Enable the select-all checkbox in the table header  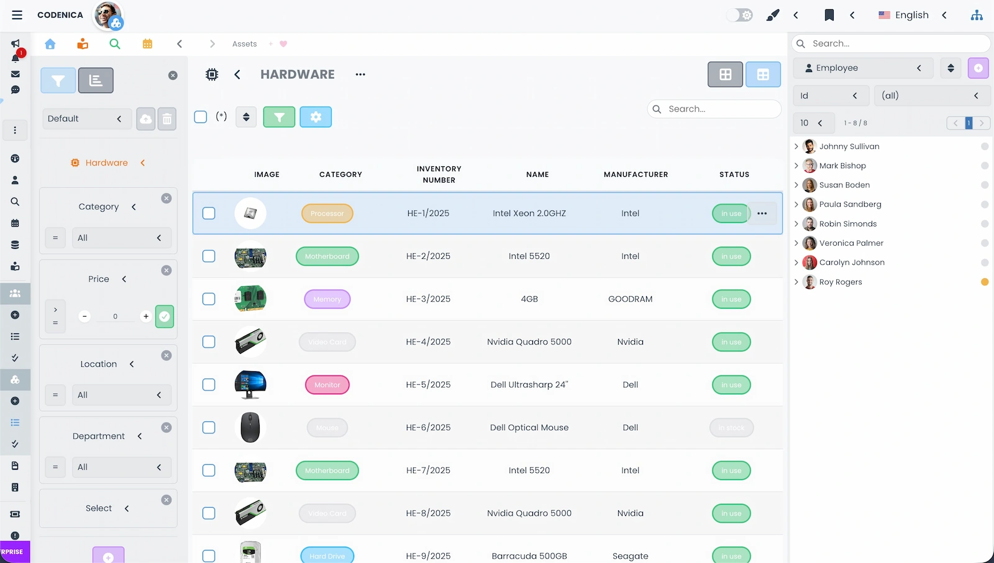tap(200, 117)
